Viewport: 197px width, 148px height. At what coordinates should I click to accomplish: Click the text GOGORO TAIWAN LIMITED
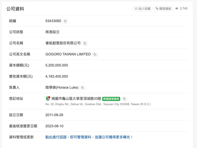pyautogui.click(x=68, y=54)
